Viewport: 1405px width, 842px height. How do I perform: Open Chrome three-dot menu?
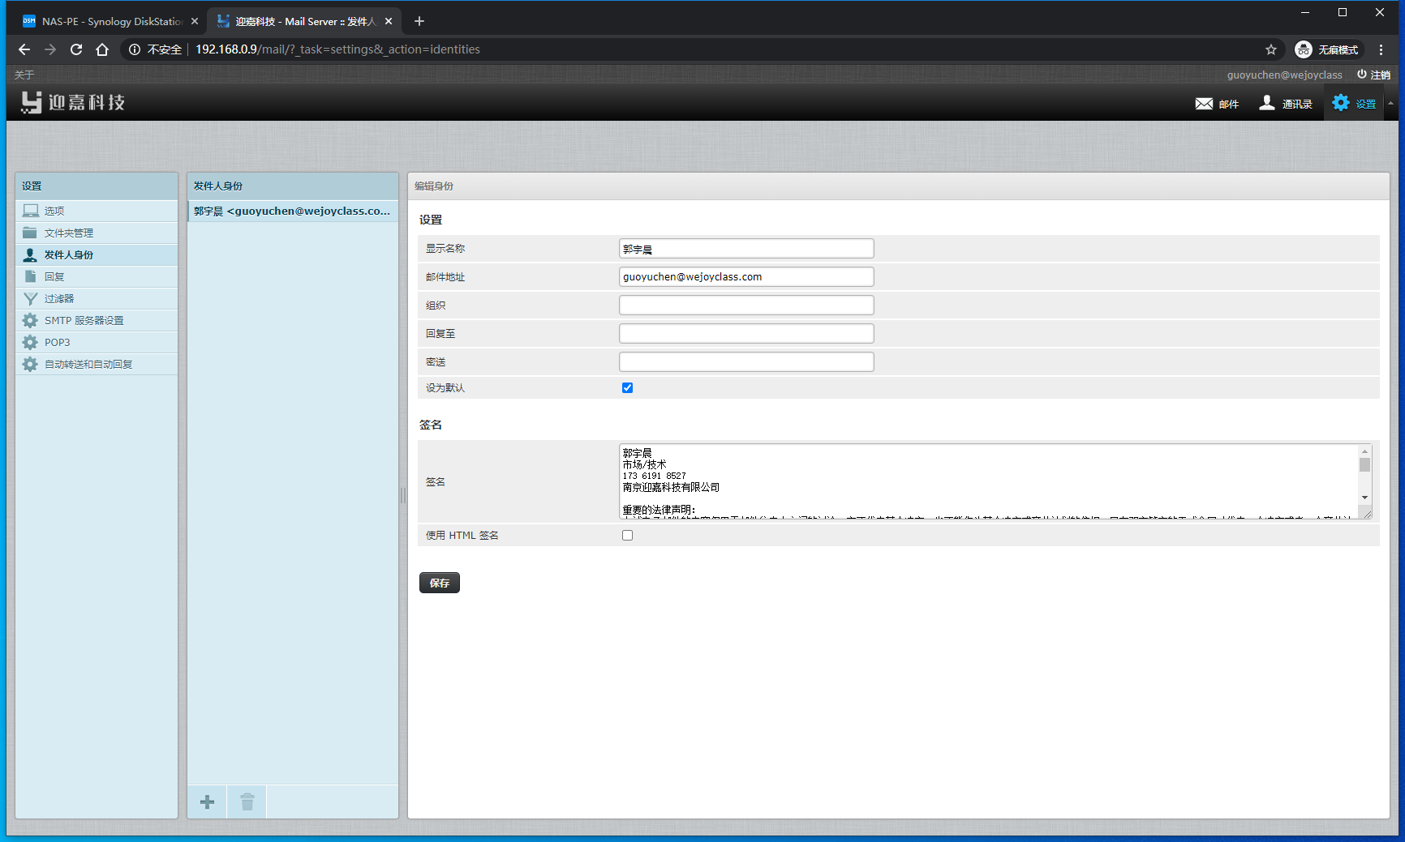point(1381,49)
